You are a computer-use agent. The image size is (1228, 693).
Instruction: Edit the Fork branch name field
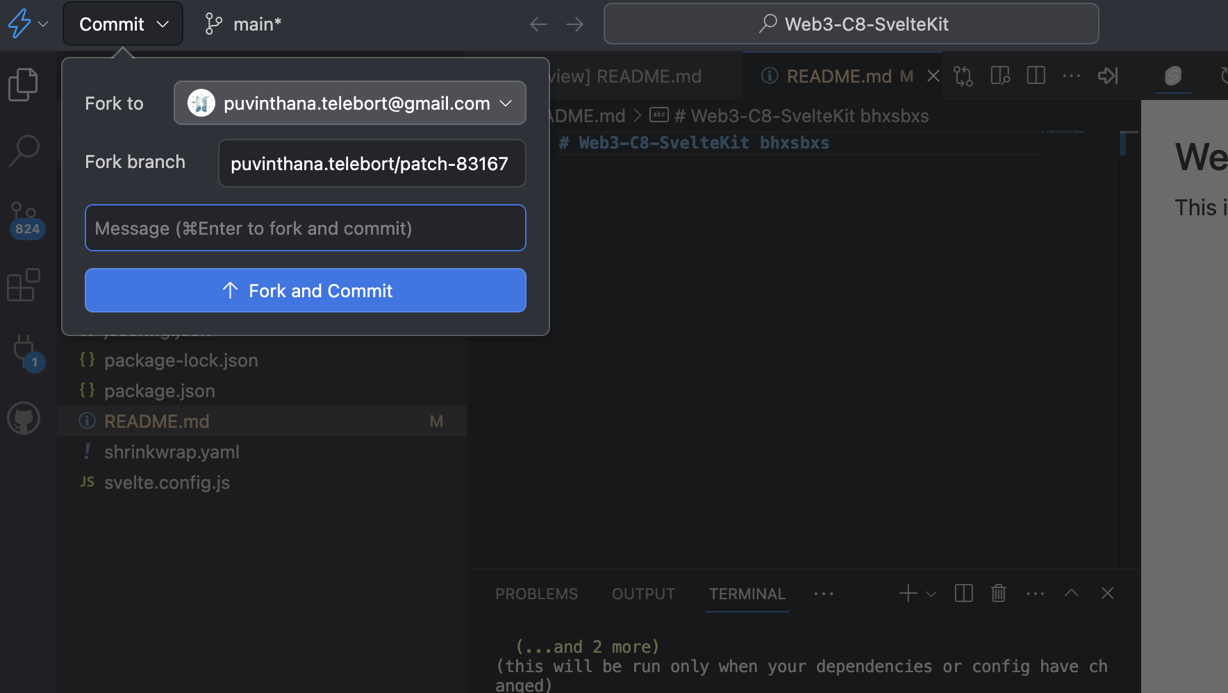(x=372, y=163)
